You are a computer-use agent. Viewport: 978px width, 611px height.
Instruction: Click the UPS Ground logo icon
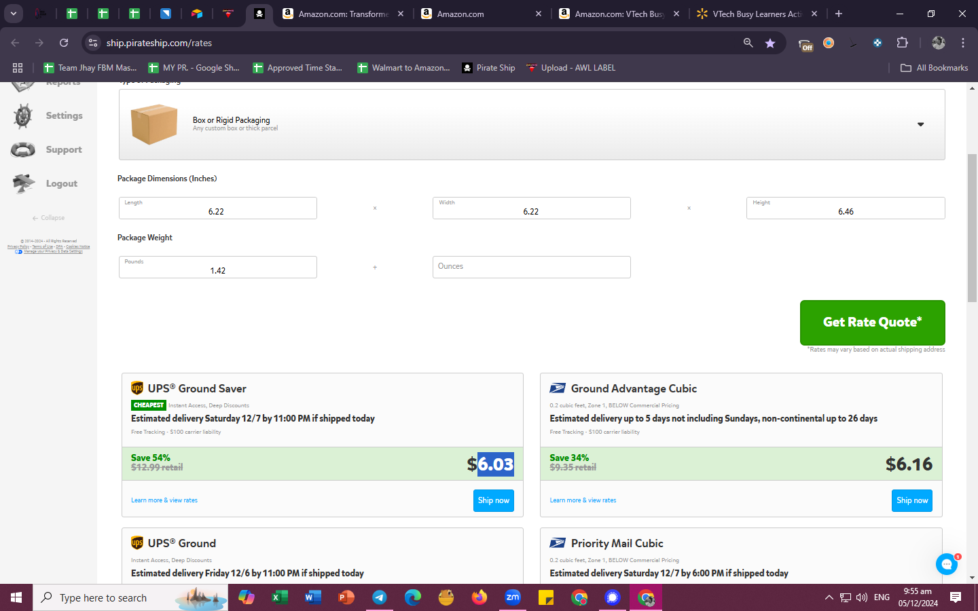(x=137, y=543)
